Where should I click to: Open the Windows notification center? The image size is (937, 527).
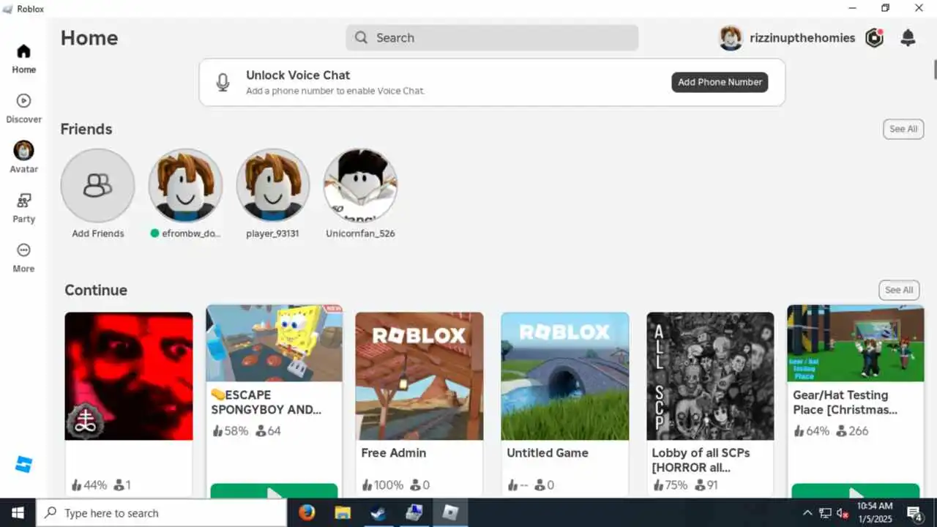tap(914, 513)
